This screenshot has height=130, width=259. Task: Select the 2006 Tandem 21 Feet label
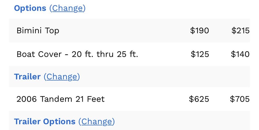pos(61,99)
